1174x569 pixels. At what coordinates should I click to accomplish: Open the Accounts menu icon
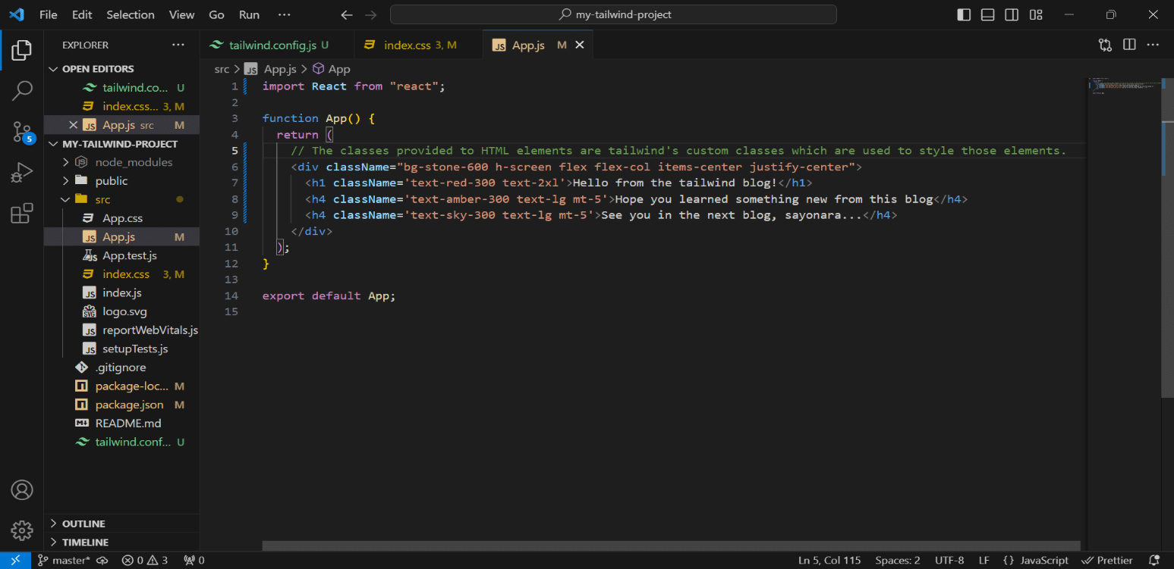[22, 490]
